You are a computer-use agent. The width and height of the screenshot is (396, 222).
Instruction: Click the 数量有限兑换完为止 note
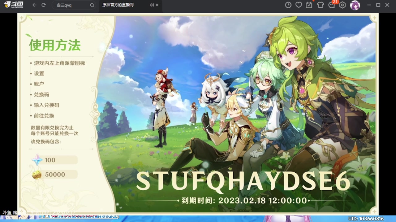[52, 128]
